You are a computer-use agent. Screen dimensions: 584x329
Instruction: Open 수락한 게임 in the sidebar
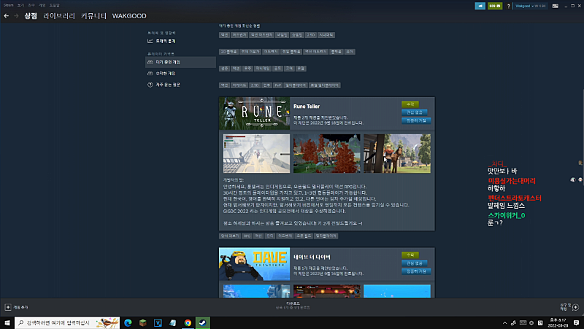tap(166, 74)
